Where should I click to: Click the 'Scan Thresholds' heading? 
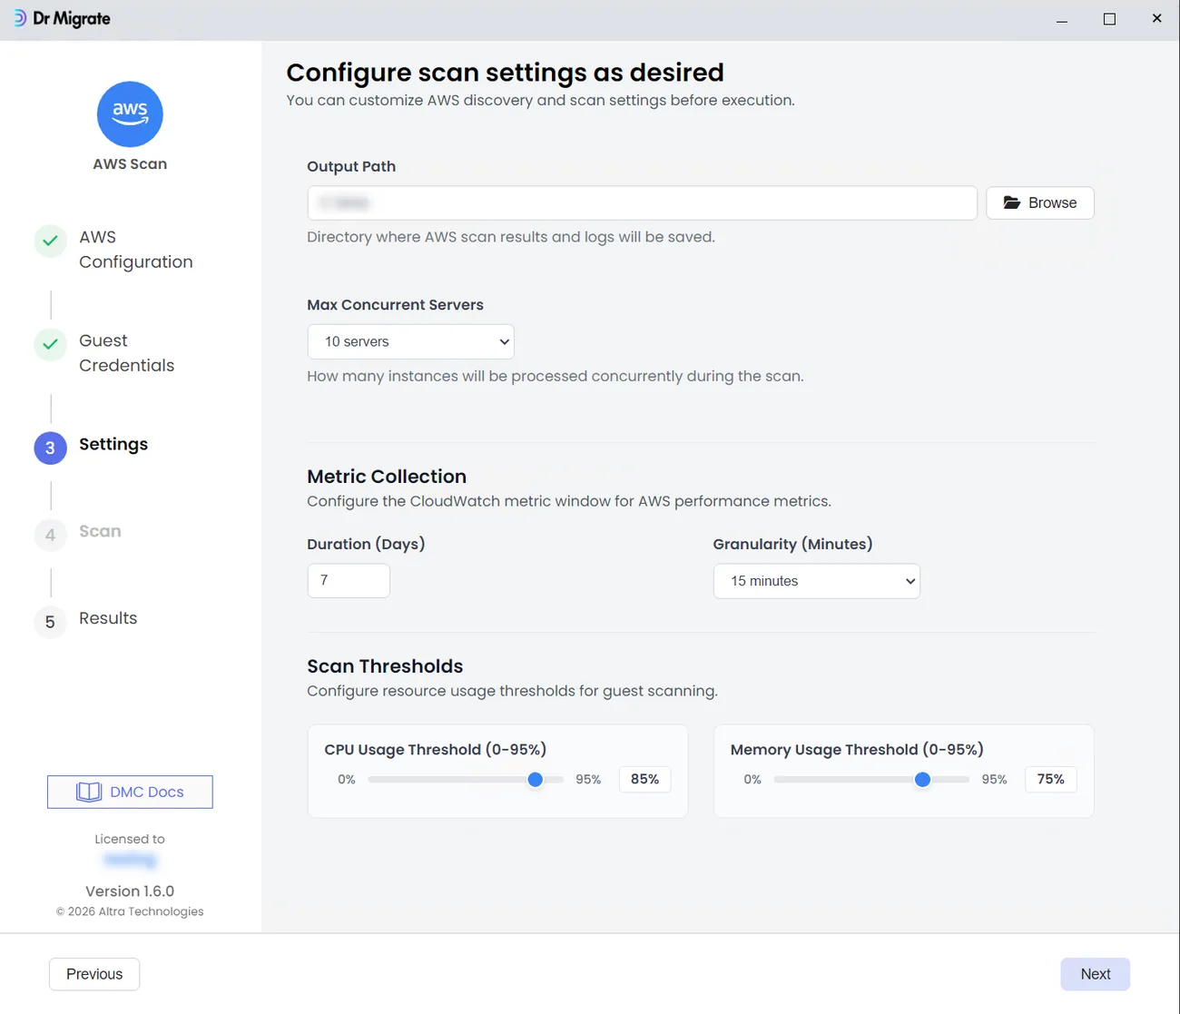point(385,666)
